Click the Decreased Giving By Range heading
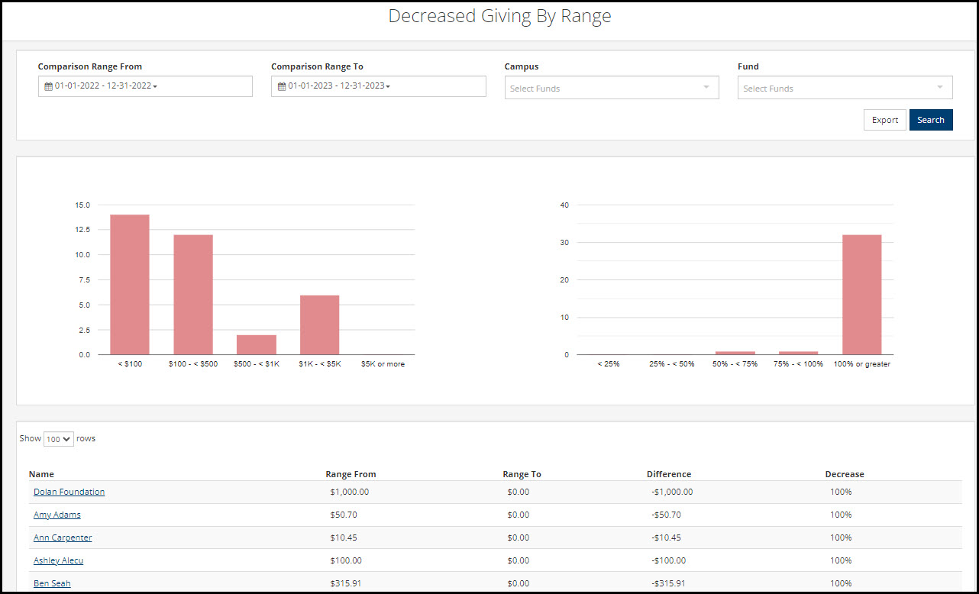This screenshot has width=979, height=594. tap(499, 16)
